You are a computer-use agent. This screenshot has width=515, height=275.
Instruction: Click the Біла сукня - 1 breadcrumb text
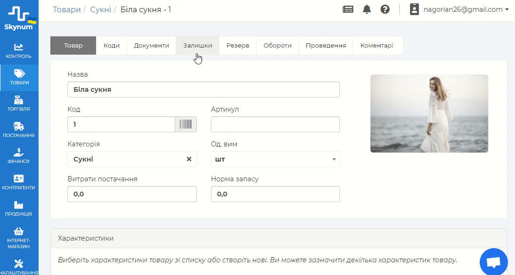point(146,9)
